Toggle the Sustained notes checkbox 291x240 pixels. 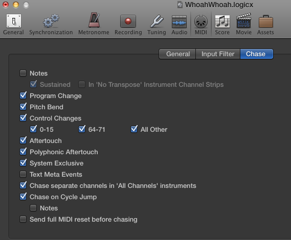click(33, 84)
